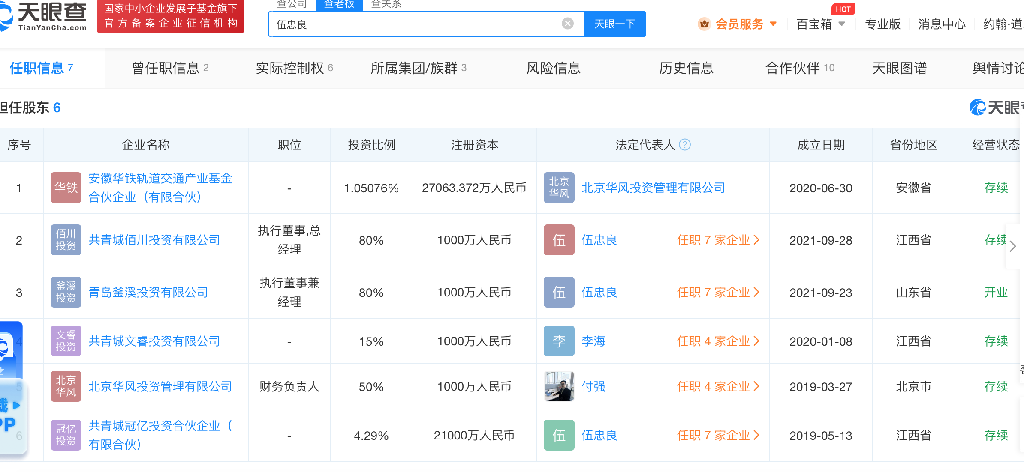
Task: Open the 实际控制权 tab
Action: click(x=294, y=68)
